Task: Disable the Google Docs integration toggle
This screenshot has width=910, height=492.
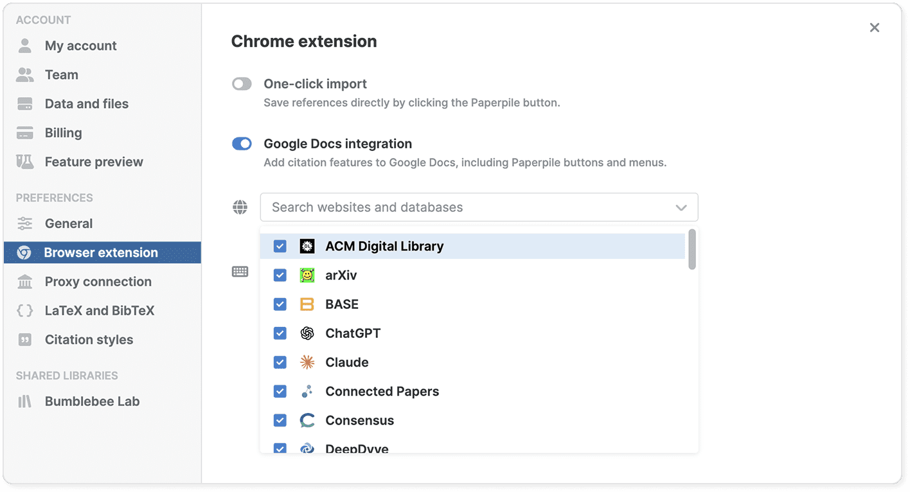Action: tap(242, 144)
